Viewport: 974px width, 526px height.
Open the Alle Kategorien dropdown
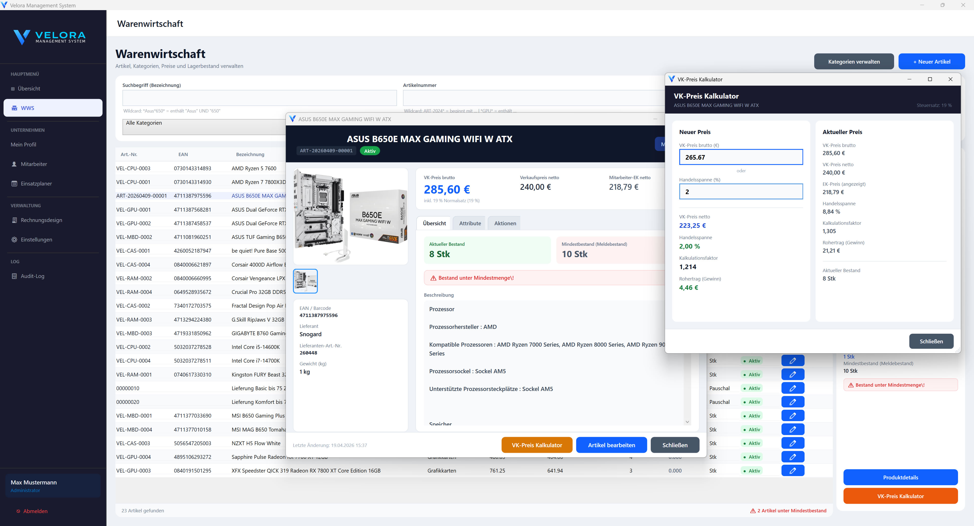tap(204, 127)
